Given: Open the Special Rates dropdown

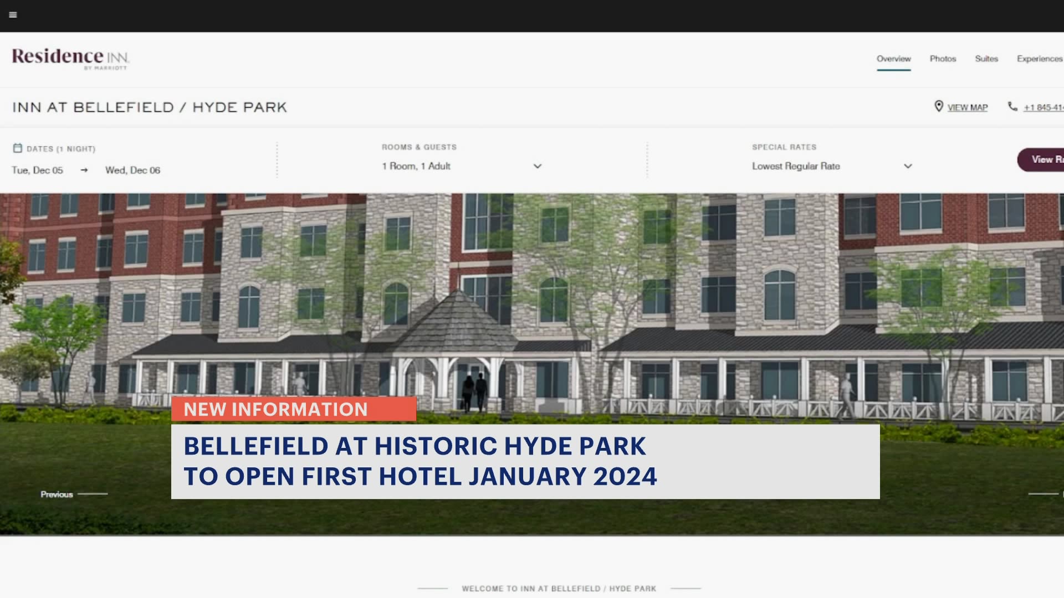Looking at the screenshot, I should coord(907,166).
